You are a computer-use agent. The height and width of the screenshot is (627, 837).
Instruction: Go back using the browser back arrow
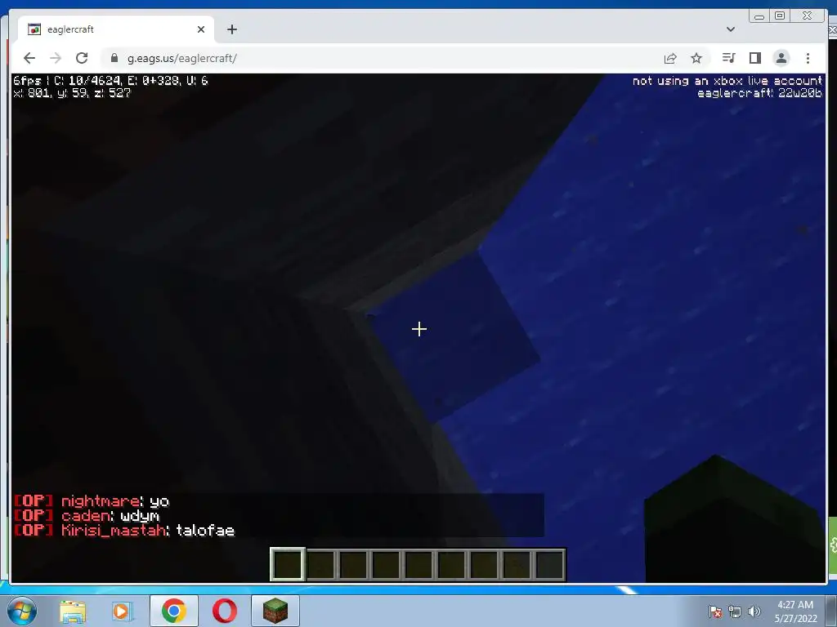click(x=29, y=58)
